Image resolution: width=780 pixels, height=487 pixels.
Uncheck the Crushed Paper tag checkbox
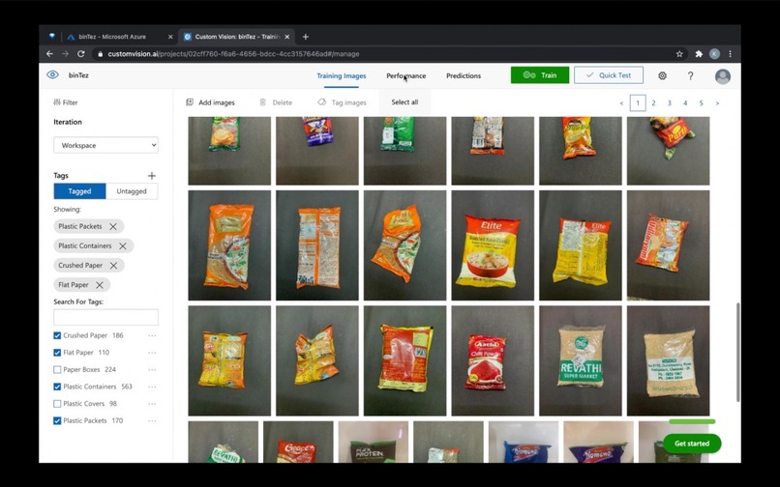click(x=57, y=336)
